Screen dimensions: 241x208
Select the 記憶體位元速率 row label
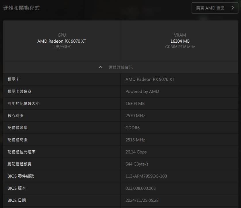[22, 152]
